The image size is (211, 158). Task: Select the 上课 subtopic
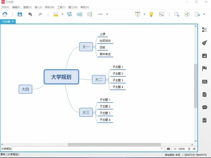pos(103,34)
